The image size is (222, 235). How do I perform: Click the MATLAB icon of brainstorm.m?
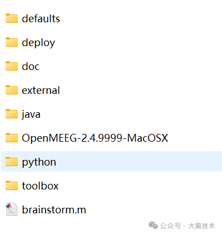(12, 209)
